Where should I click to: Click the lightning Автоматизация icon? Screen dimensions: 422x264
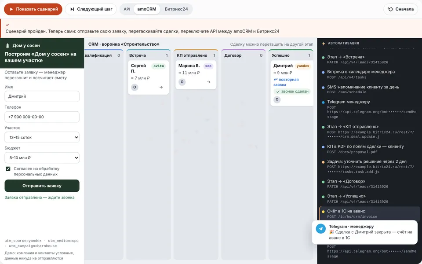(x=324, y=44)
